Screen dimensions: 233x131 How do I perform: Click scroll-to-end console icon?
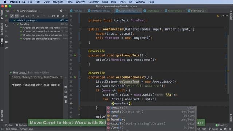pyautogui.click(x=66, y=92)
